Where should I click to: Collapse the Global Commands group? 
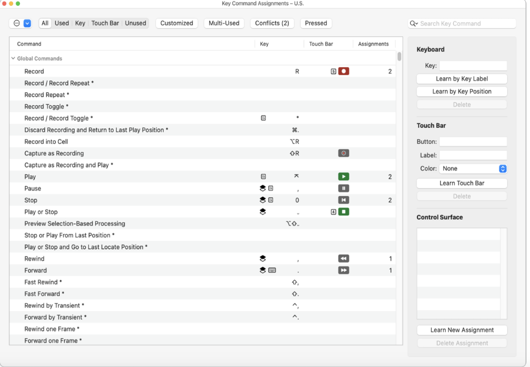tap(13, 58)
